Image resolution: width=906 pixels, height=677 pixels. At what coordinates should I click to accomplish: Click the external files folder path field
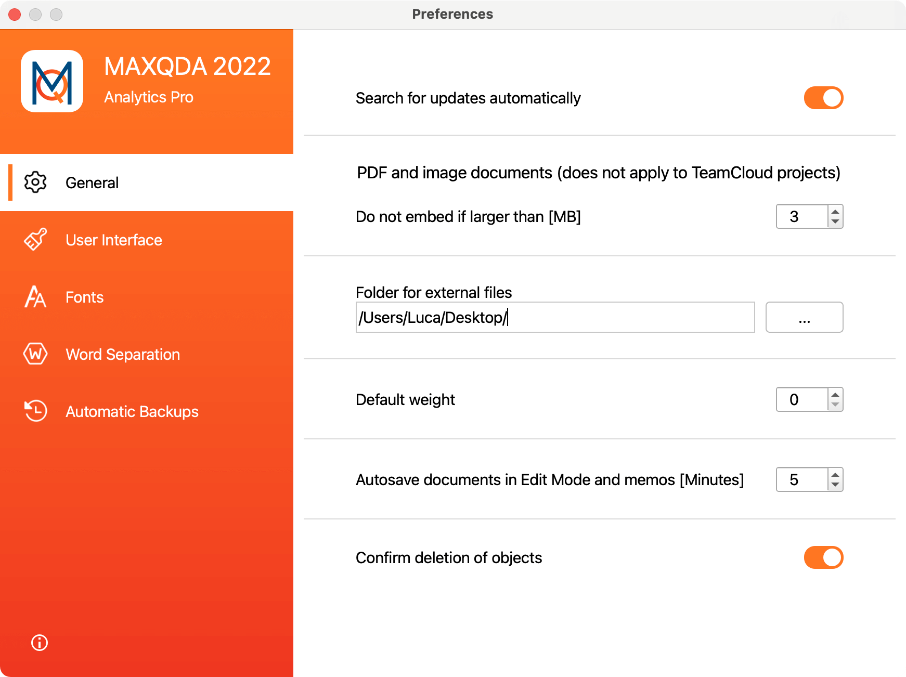tap(555, 317)
